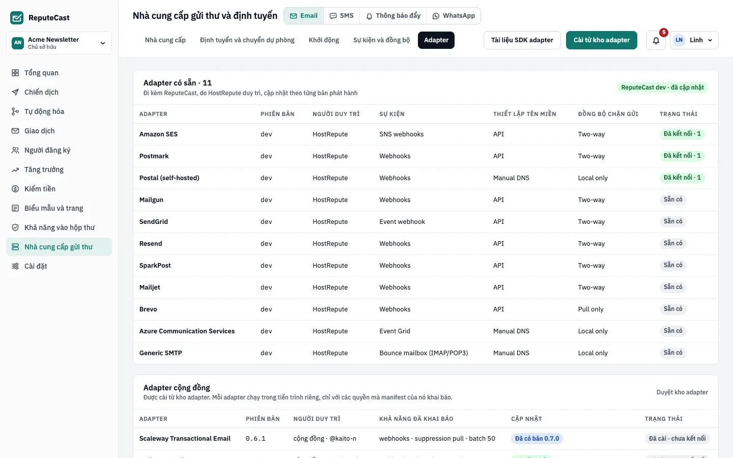This screenshot has height=458, width=733.
Task: Click the Mailgun adapter name
Action: click(x=151, y=200)
